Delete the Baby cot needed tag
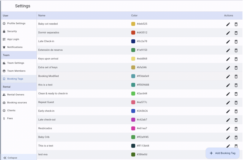The width and height of the screenshot is (243, 160). 236,24
